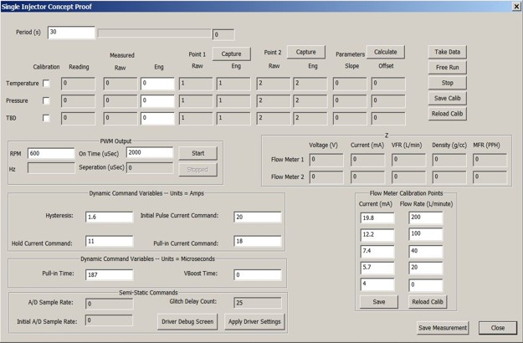Screen dimensions: 523x343
Task: Click the Hold Current Command field
Action: pyautogui.click(x=109, y=241)
